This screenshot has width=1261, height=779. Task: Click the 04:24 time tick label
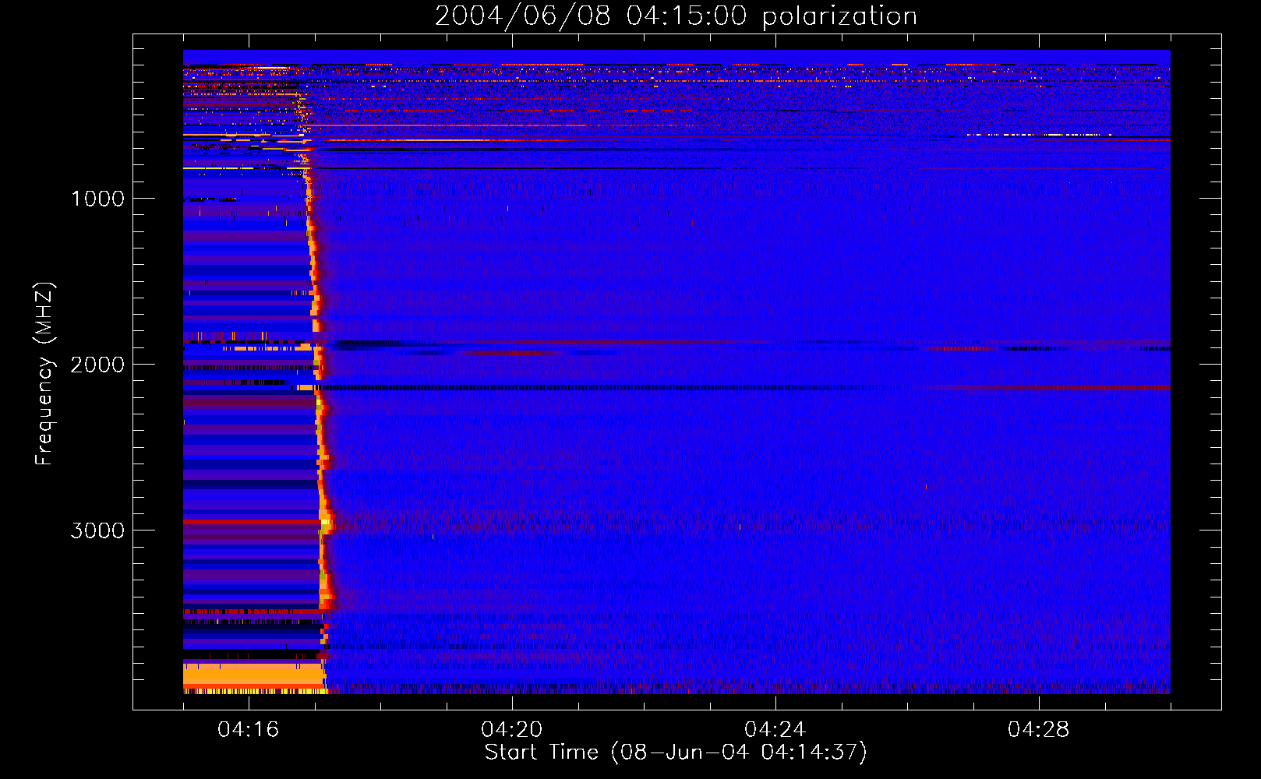(x=775, y=730)
